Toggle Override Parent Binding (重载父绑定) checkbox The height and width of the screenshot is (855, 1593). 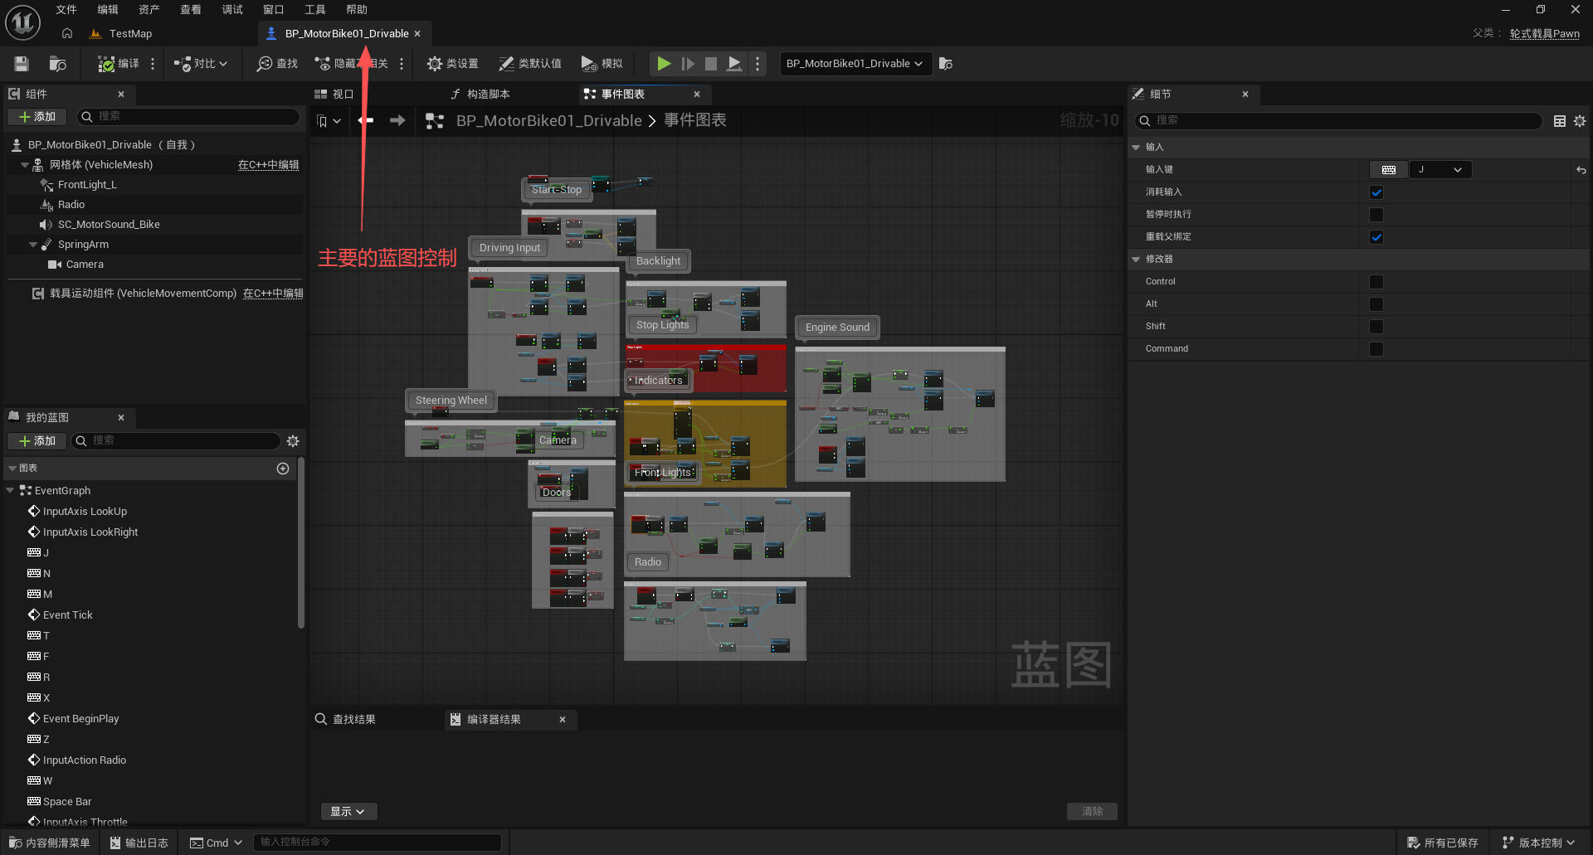coord(1376,237)
